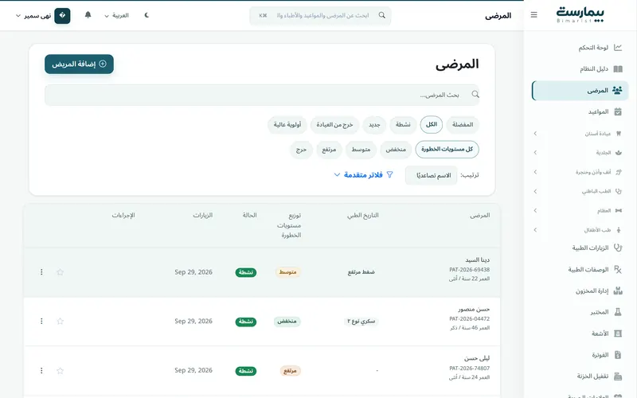Click the ضغط مرتفع medical history text

point(361,272)
